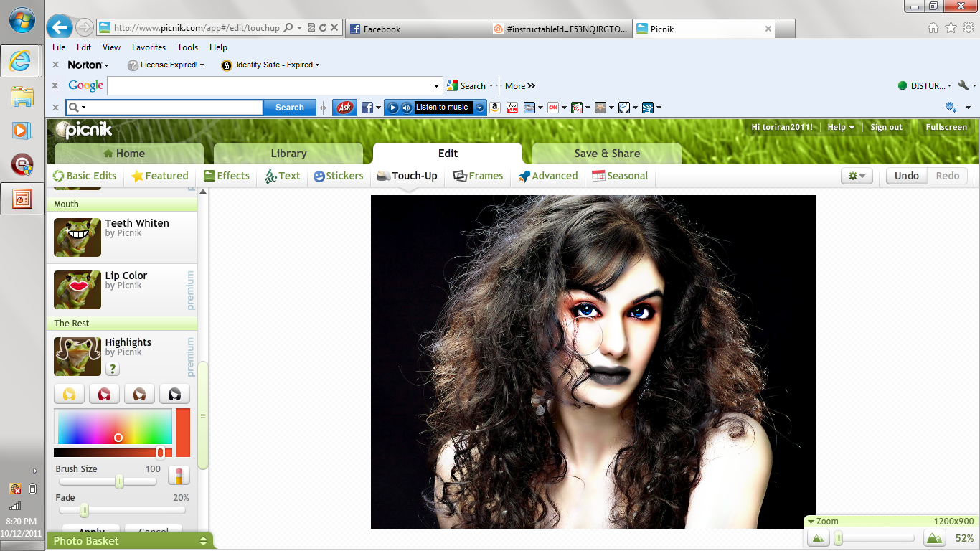Expand the Help dropdown in Picnik header
Image resolution: width=980 pixels, height=551 pixels.
pyautogui.click(x=841, y=127)
